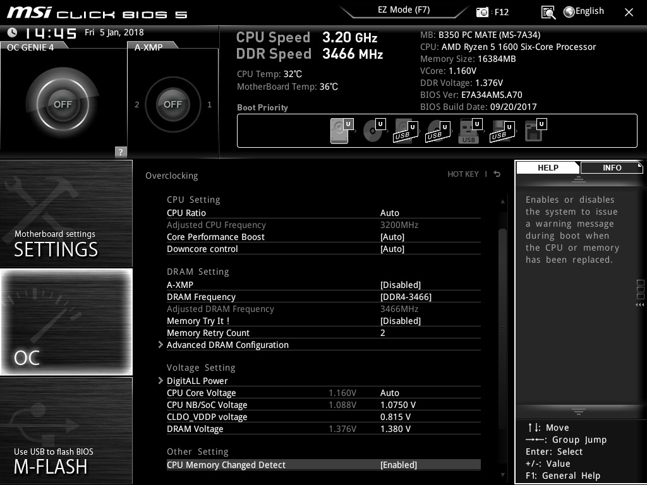Edit the CPU Core Voltage Auto field
Screen dimensions: 647x485
389,393
